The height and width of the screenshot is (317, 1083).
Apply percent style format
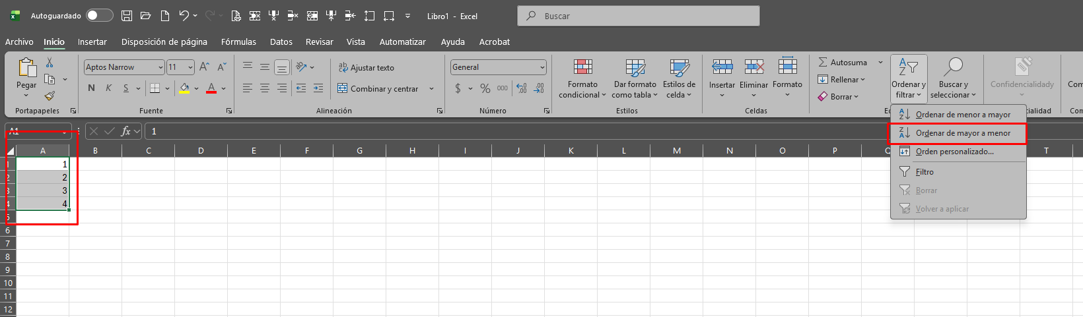pos(485,88)
